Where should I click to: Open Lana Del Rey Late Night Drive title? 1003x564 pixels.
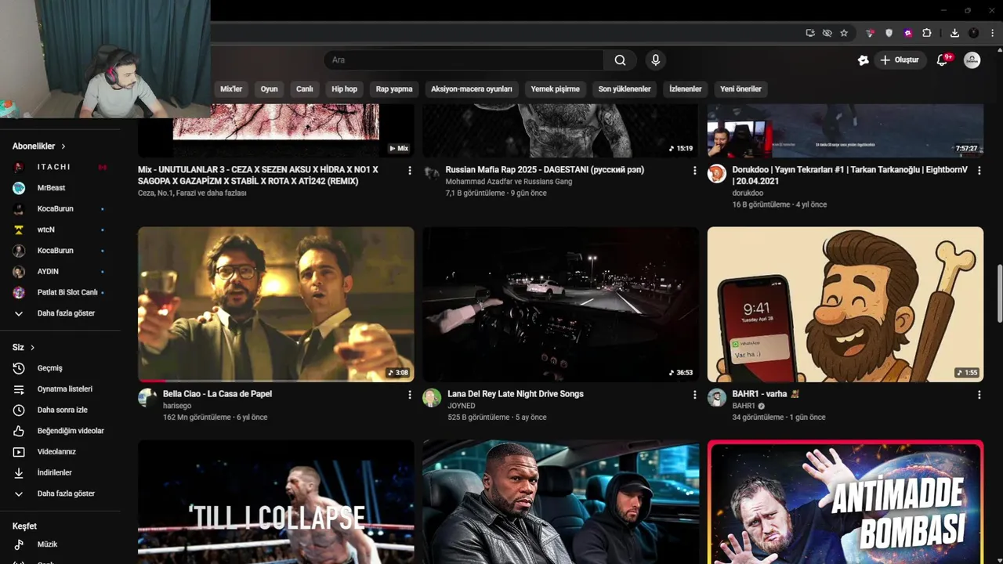[516, 394]
